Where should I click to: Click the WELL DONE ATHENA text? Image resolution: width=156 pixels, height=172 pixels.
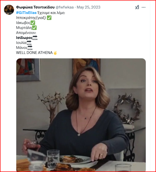(x=34, y=53)
